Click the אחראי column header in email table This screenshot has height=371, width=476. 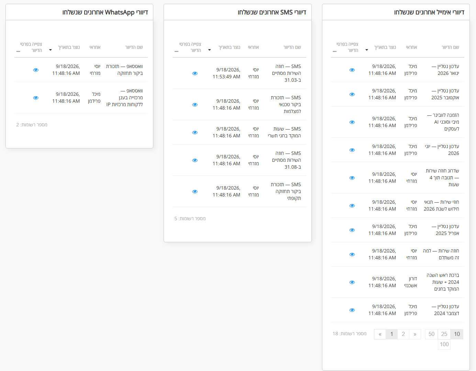coord(411,47)
